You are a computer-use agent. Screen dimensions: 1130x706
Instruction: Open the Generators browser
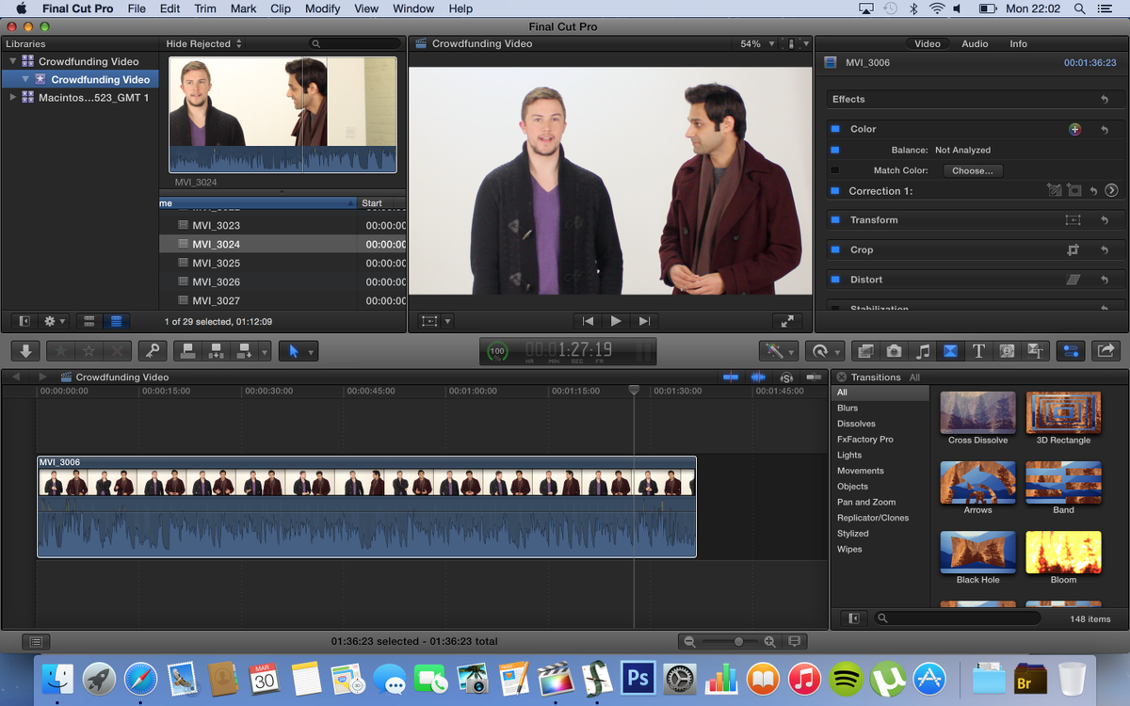coord(1007,350)
